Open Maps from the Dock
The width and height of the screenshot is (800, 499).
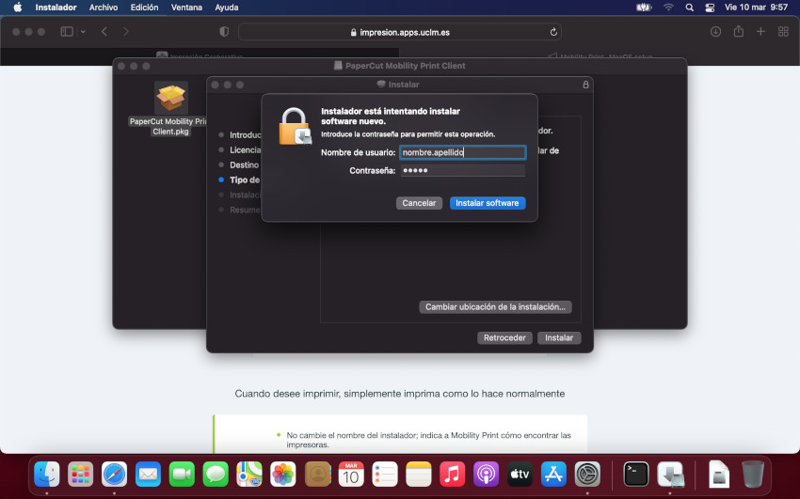click(249, 474)
